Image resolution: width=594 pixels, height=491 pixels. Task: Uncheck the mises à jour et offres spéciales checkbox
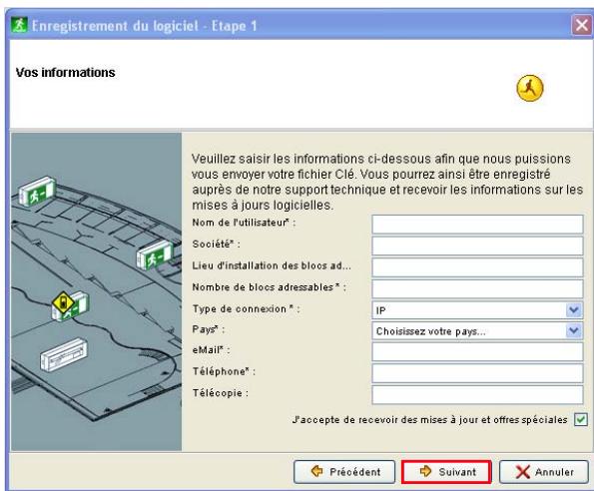point(580,419)
